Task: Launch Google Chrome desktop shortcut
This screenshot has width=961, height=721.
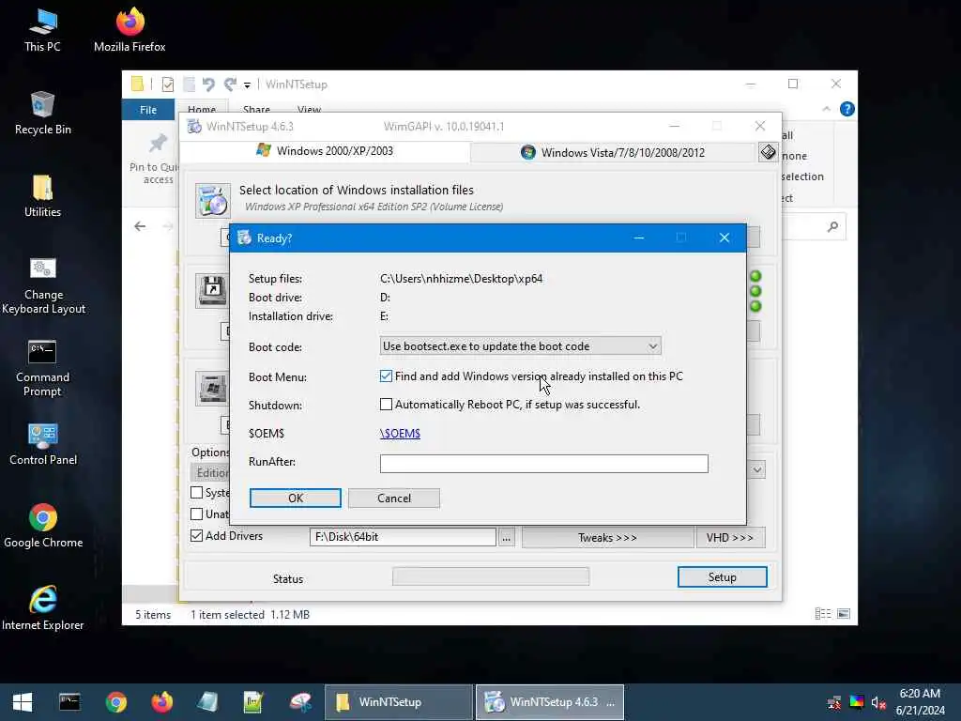Action: pos(43,526)
